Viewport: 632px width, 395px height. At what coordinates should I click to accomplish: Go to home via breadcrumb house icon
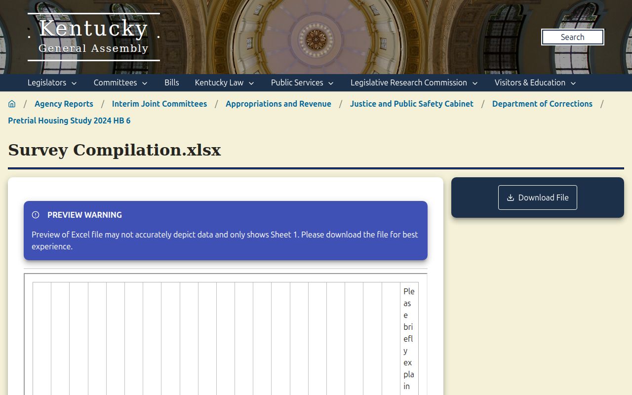pyautogui.click(x=12, y=104)
